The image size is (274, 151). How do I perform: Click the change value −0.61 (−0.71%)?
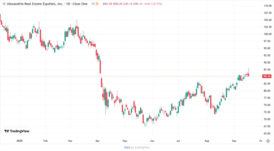point(153,4)
